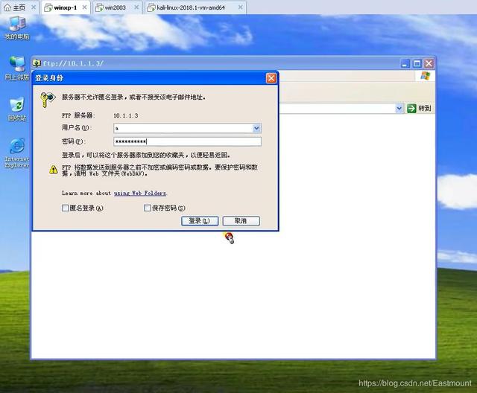
Task: Click the password input field
Action: (x=187, y=141)
